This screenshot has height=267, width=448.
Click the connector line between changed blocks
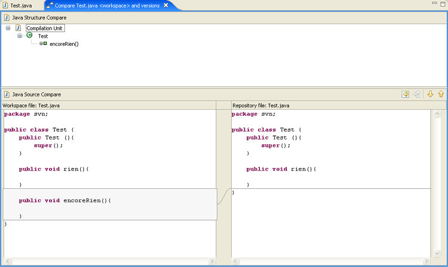pyautogui.click(x=224, y=196)
